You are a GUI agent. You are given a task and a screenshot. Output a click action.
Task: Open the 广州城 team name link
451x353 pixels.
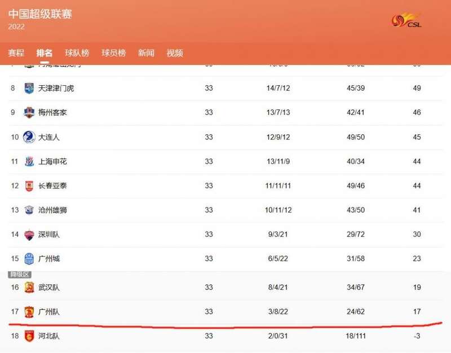[x=49, y=259]
